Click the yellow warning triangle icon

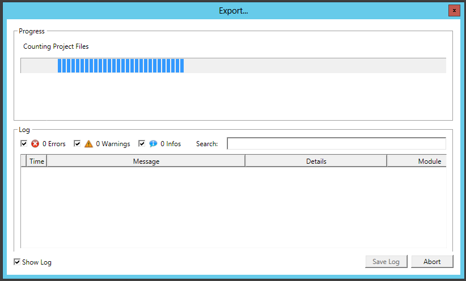88,144
